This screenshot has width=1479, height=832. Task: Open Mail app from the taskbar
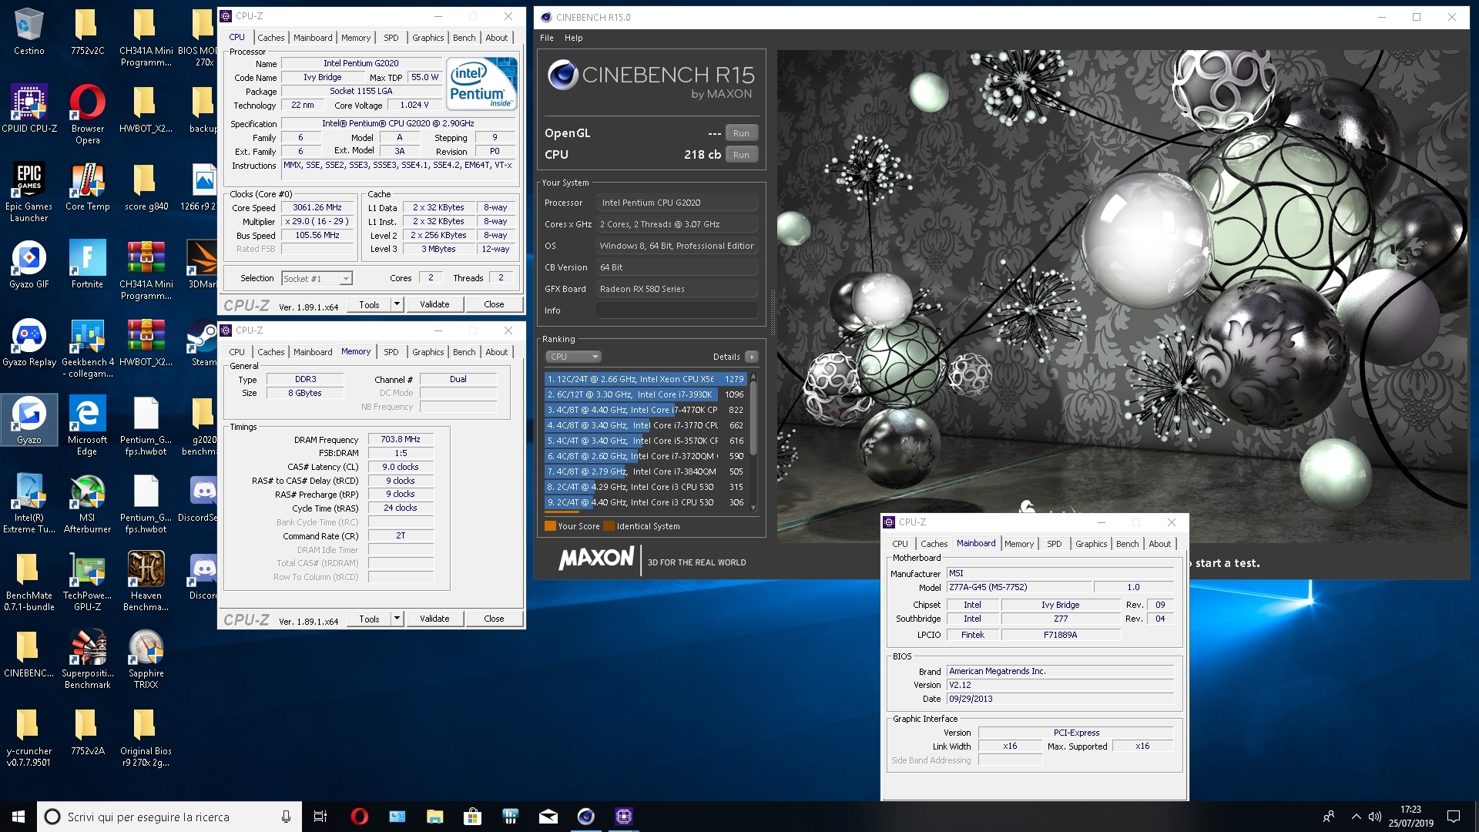(x=548, y=817)
